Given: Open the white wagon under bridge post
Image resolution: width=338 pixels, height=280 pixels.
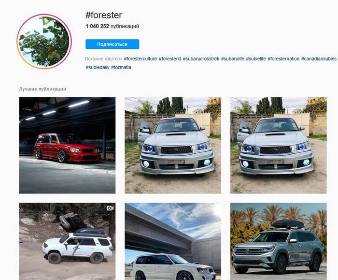Looking at the screenshot, I should [x=173, y=241].
